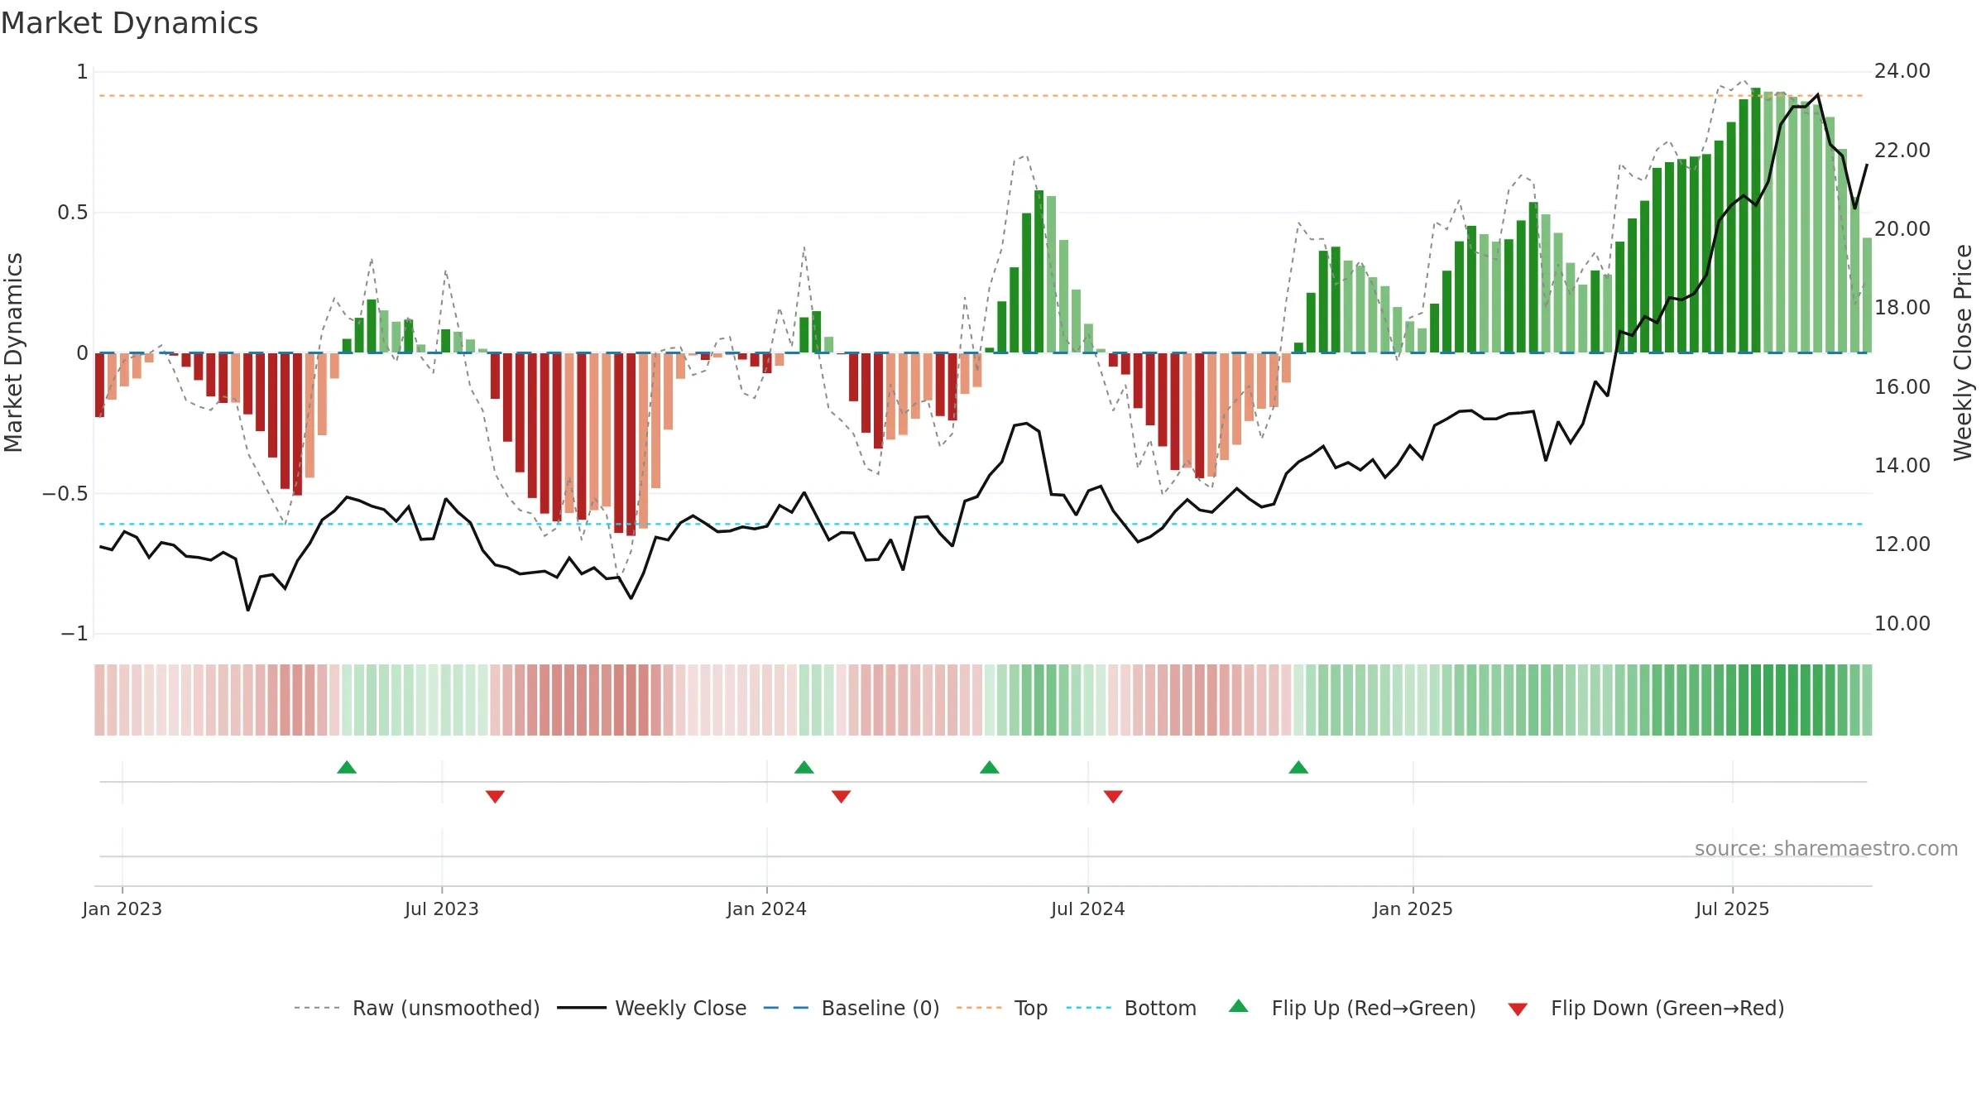Click the tallest dark green bar near Jul 2025
The width and height of the screenshot is (1986, 1117).
pos(1756,220)
